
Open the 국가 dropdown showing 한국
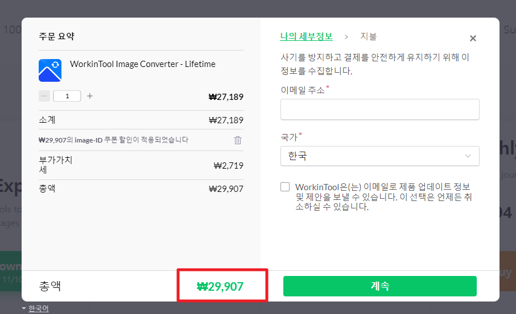(380, 156)
